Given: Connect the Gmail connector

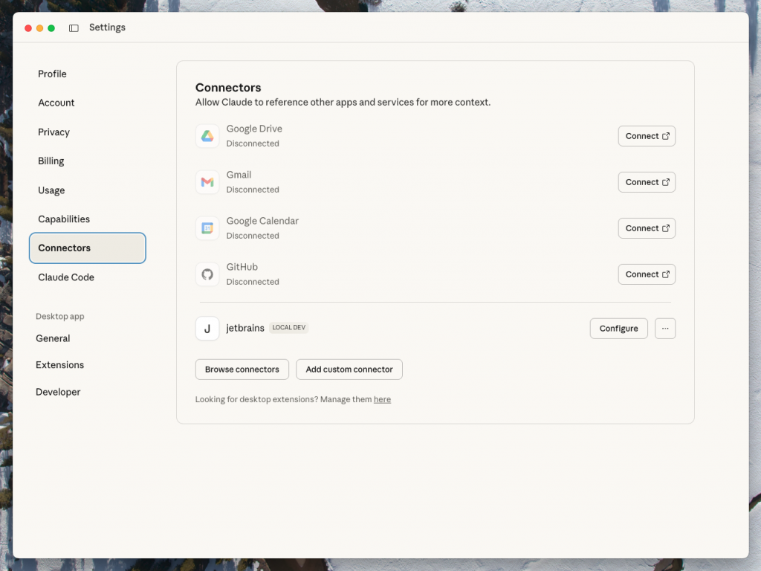Looking at the screenshot, I should pos(647,182).
